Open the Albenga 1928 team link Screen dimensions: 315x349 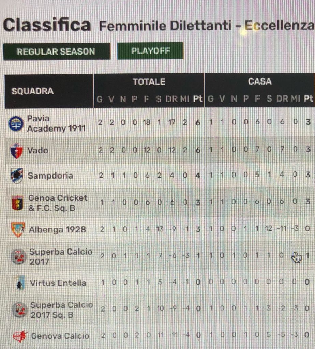[57, 229]
